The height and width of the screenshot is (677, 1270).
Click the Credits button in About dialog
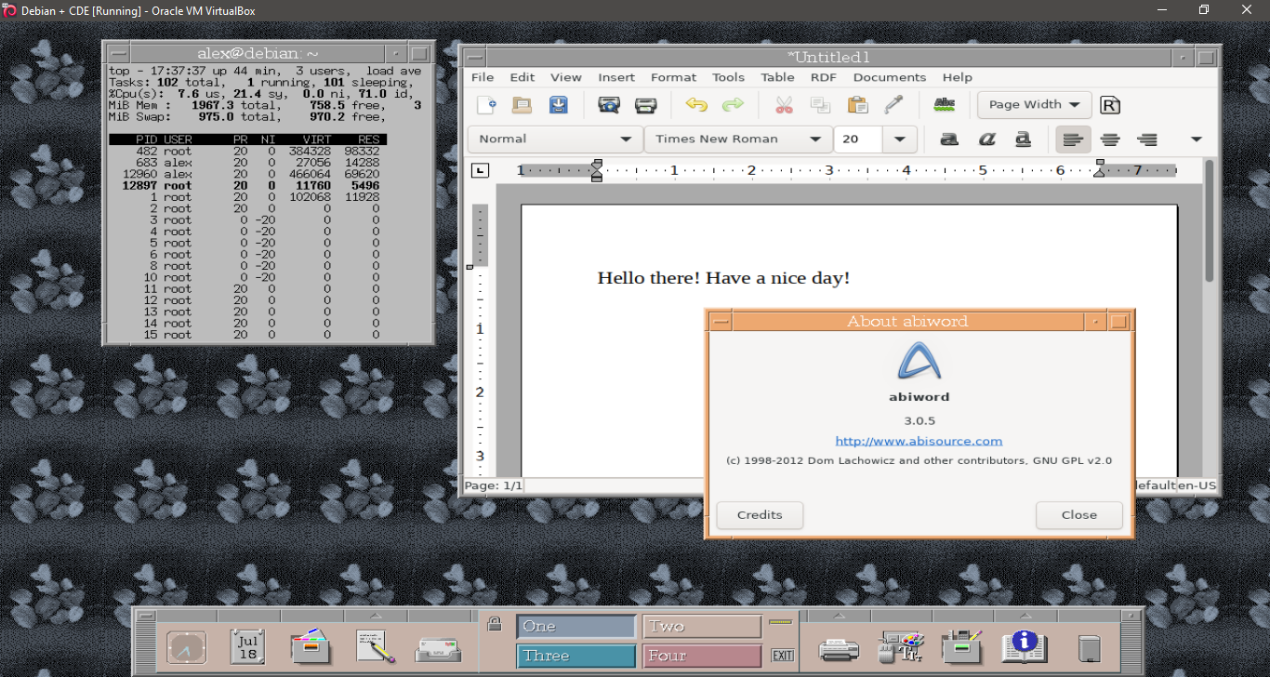pyautogui.click(x=760, y=515)
